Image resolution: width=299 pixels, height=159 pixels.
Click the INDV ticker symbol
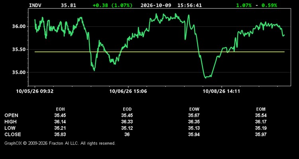pyautogui.click(x=35, y=5)
